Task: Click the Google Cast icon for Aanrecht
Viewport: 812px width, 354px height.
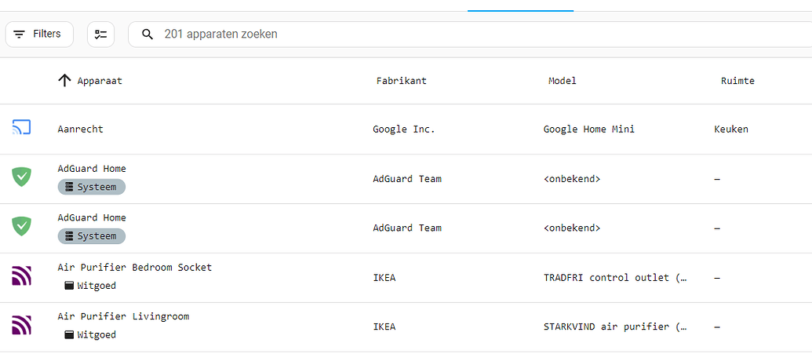Action: pos(21,129)
